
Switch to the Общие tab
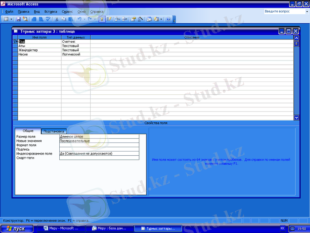coord(28,131)
